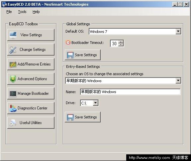Image resolution: width=191 pixels, height=161 pixels.
Task: Click the Change Settings wrench icon
Action: tap(13, 50)
